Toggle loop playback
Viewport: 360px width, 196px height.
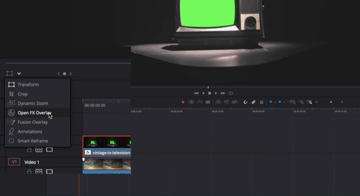click(x=231, y=93)
